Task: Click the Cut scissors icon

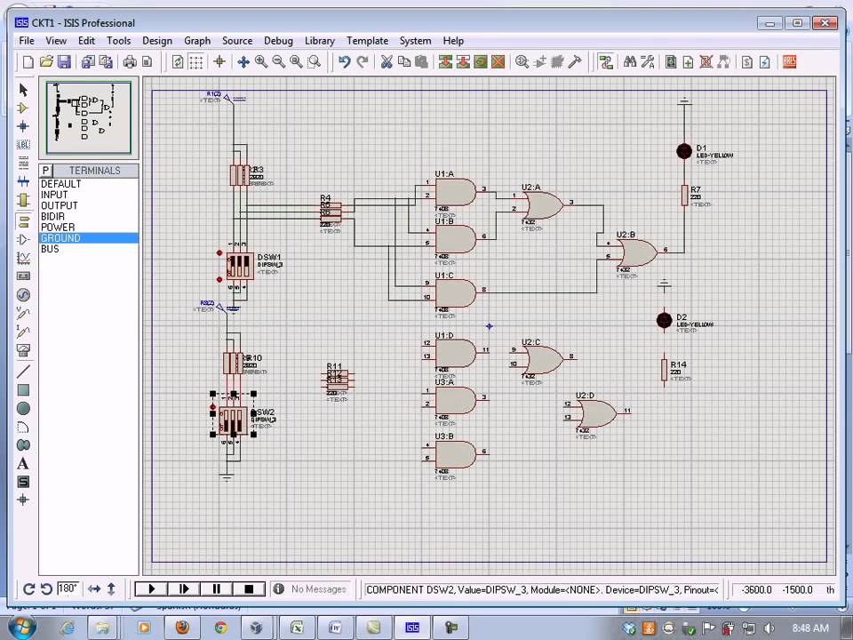Action: tap(387, 62)
